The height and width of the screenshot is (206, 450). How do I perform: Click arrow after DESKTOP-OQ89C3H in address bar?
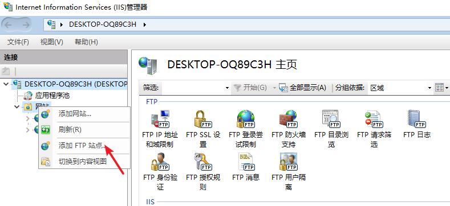[145, 24]
